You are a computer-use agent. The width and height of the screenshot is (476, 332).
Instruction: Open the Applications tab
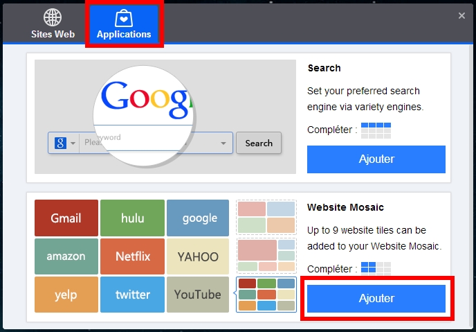click(124, 24)
